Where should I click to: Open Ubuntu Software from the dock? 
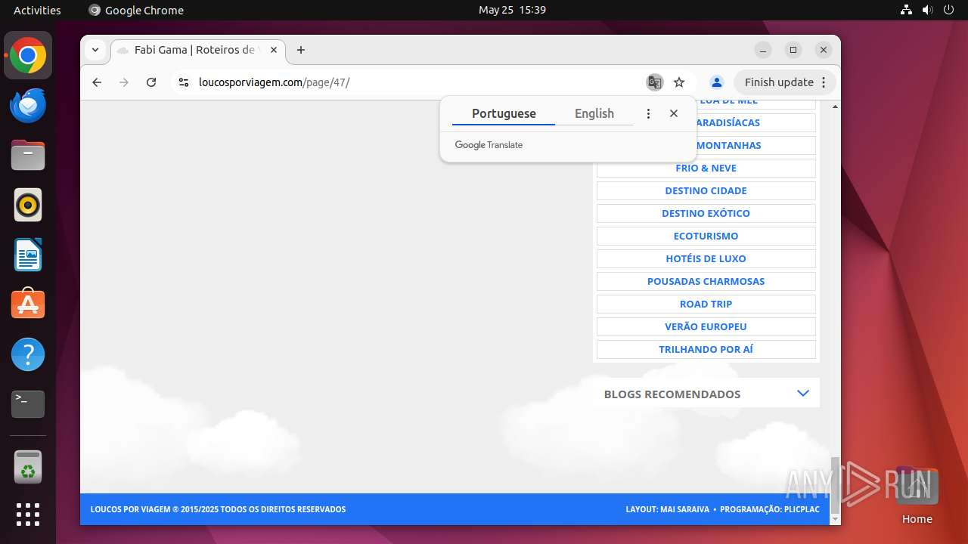(x=28, y=304)
